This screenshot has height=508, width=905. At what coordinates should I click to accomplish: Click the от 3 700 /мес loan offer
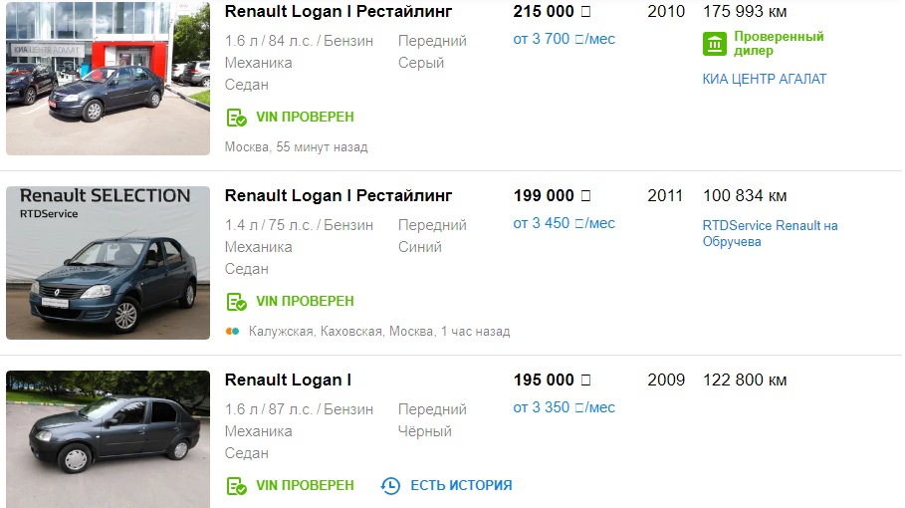click(564, 39)
